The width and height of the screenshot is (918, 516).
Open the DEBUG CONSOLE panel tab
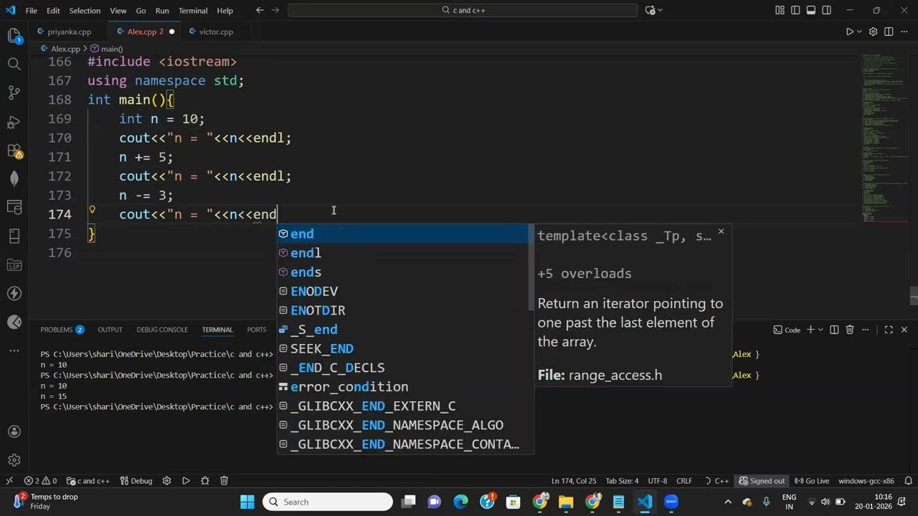pyautogui.click(x=162, y=330)
